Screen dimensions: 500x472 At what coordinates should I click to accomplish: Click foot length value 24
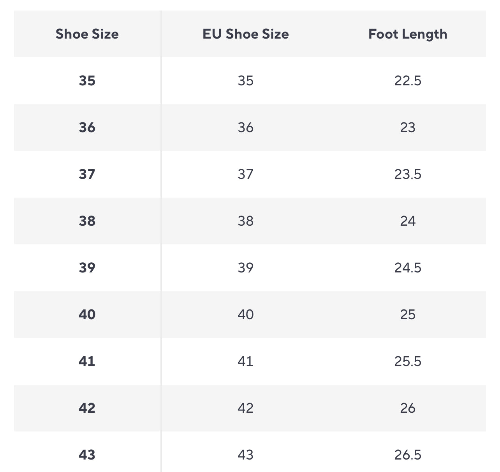[x=408, y=221]
